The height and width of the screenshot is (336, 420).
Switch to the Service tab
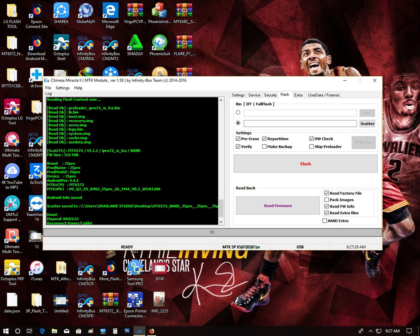[x=254, y=95]
